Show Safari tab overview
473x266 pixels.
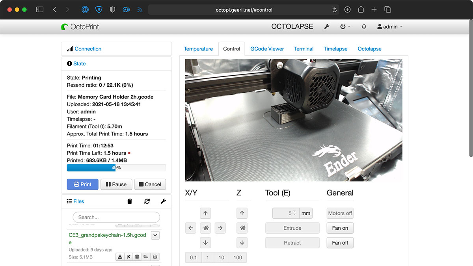387,9
